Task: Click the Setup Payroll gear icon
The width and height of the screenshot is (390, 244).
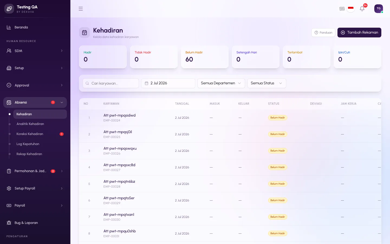Action: click(9, 188)
